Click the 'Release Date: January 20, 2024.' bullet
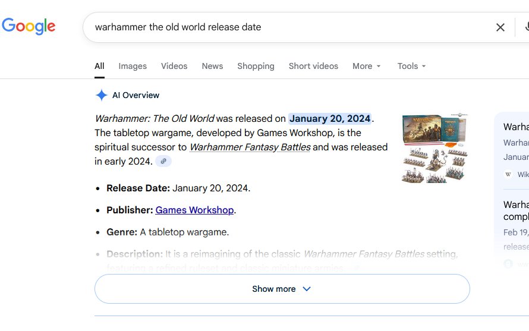The image size is (529, 331). tap(178, 188)
